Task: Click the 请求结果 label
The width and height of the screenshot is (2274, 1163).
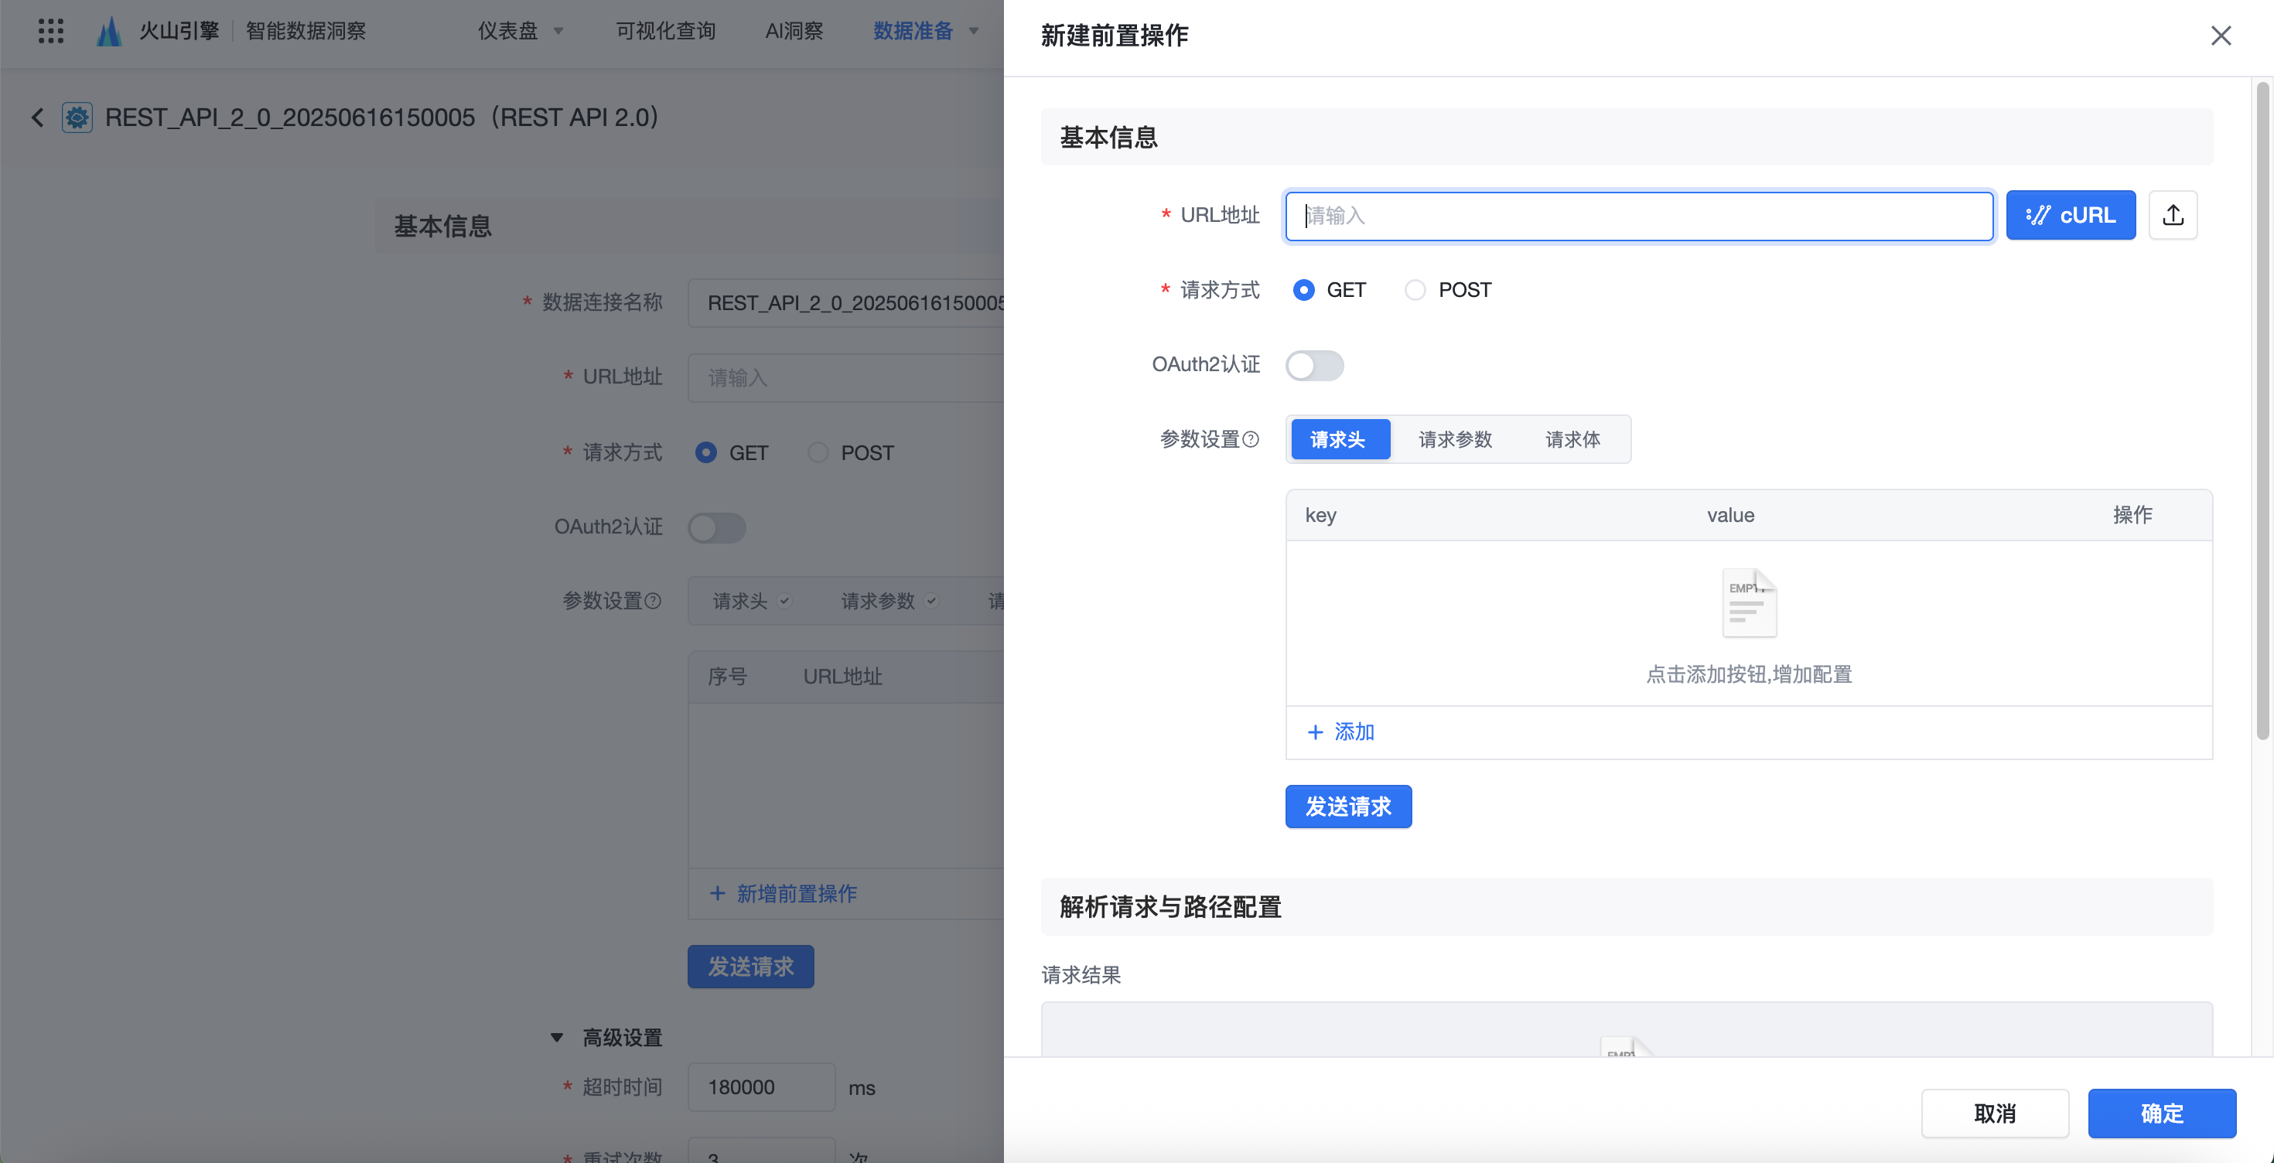Action: click(1081, 975)
